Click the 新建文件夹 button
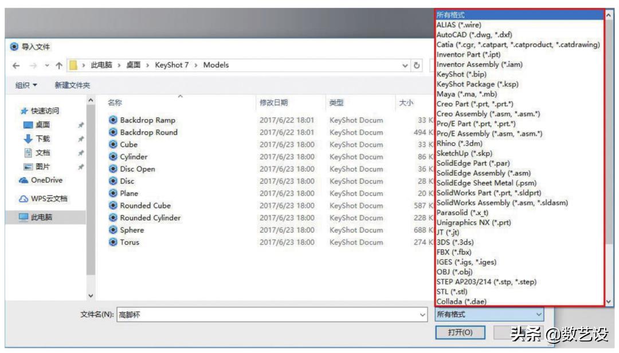Viewport: 619px width, 353px height. click(72, 85)
